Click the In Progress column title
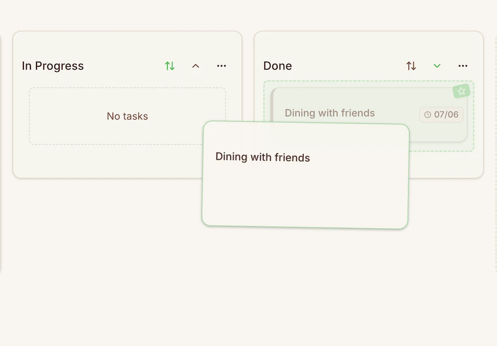The image size is (497, 346). click(x=53, y=66)
